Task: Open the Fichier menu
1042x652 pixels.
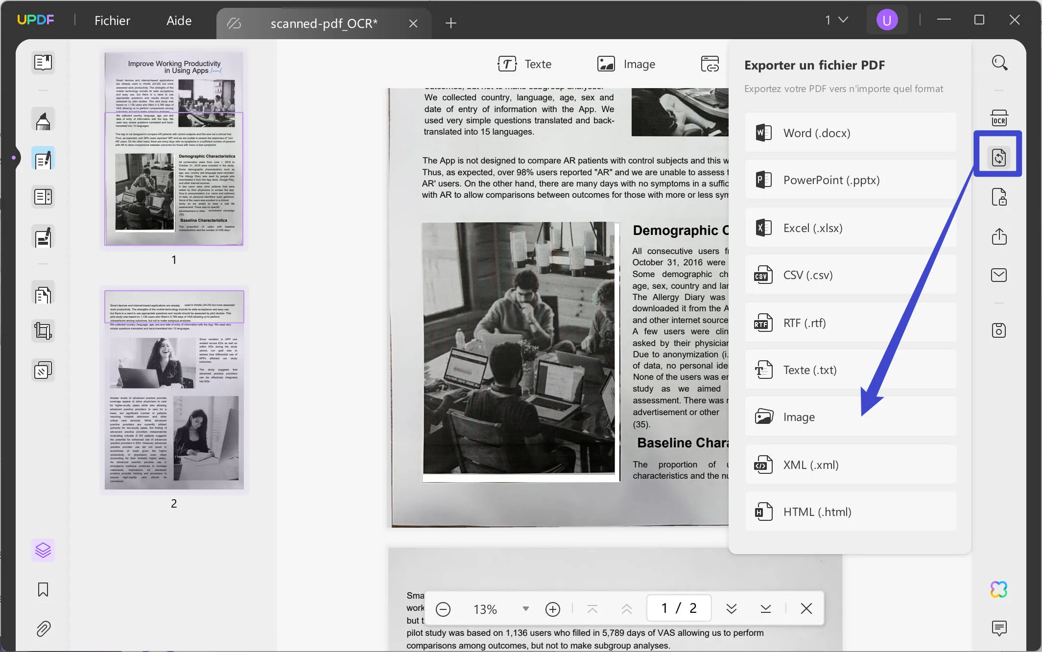Action: coord(112,21)
